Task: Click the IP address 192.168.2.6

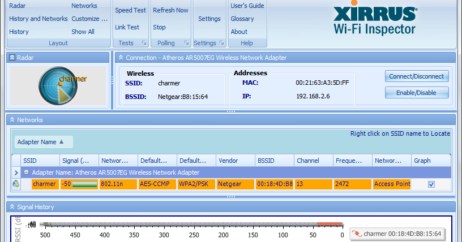Action: click(x=313, y=96)
